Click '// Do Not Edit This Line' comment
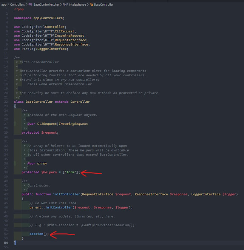The image size is (244, 250). 53,203
